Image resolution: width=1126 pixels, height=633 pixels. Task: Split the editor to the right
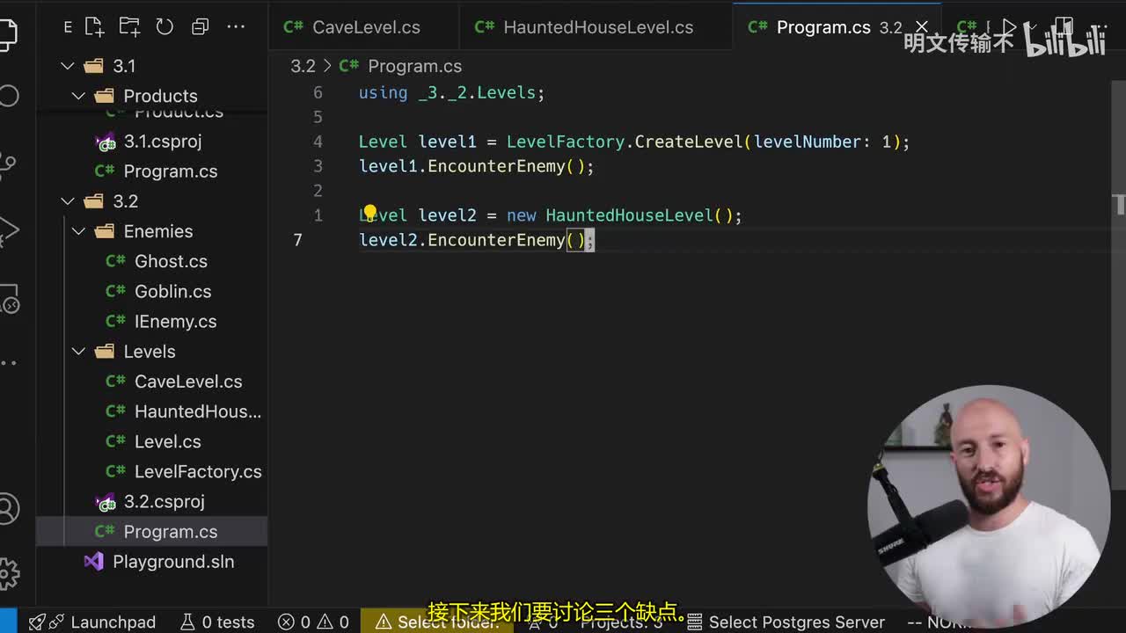click(1064, 27)
